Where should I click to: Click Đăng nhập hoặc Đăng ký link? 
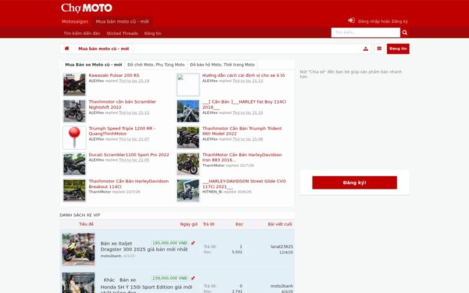[383, 21]
